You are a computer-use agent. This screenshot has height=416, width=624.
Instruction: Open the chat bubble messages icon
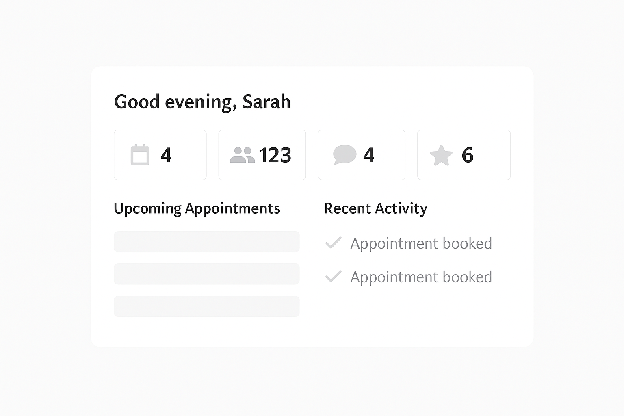pos(344,155)
